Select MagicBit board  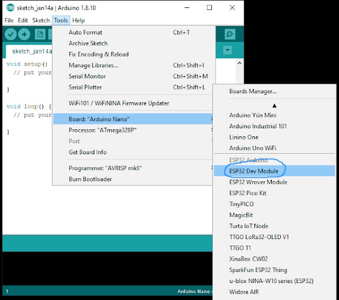tap(274, 215)
